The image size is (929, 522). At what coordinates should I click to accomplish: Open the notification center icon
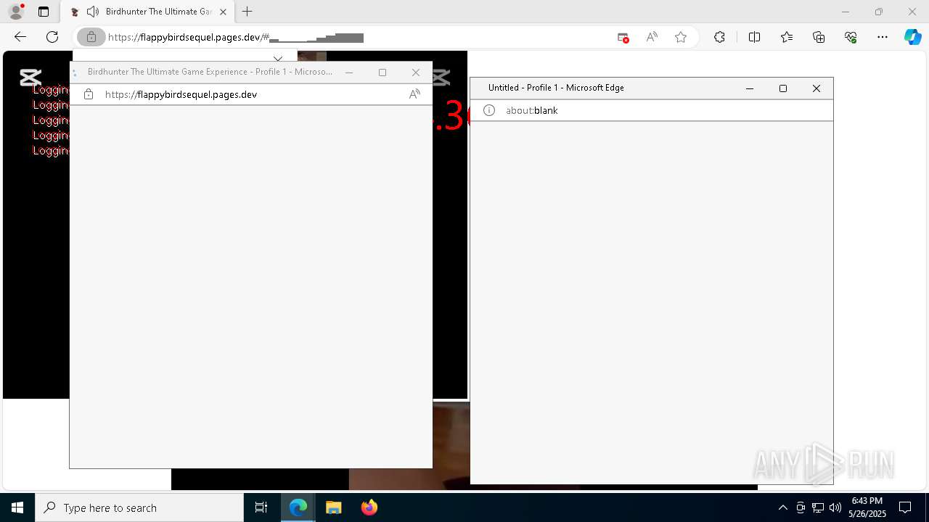pyautogui.click(x=905, y=507)
